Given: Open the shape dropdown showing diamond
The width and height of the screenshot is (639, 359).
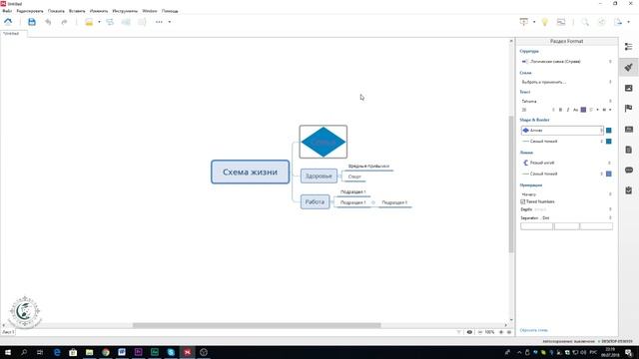Looking at the screenshot, I should (562, 131).
